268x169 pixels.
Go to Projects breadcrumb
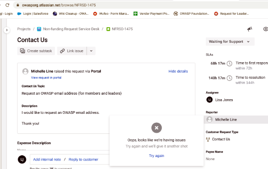[x=24, y=29]
